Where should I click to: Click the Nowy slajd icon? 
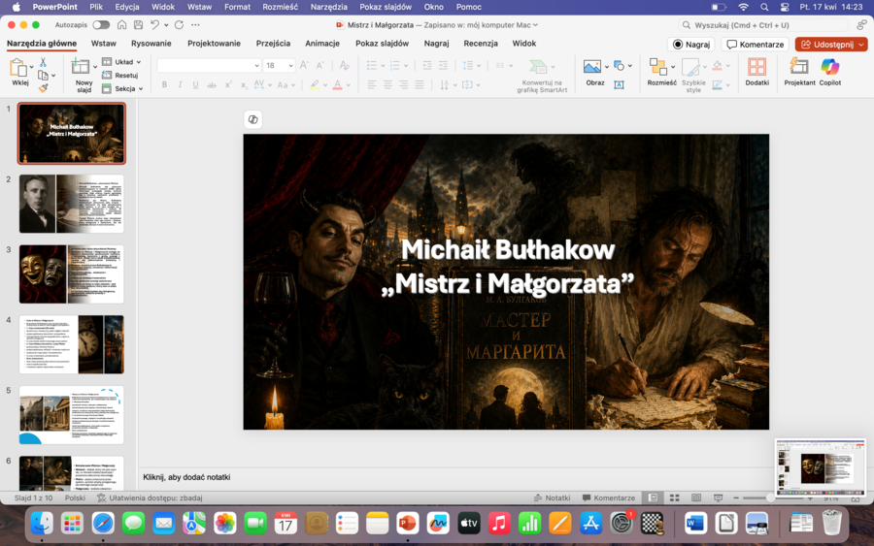(83, 67)
